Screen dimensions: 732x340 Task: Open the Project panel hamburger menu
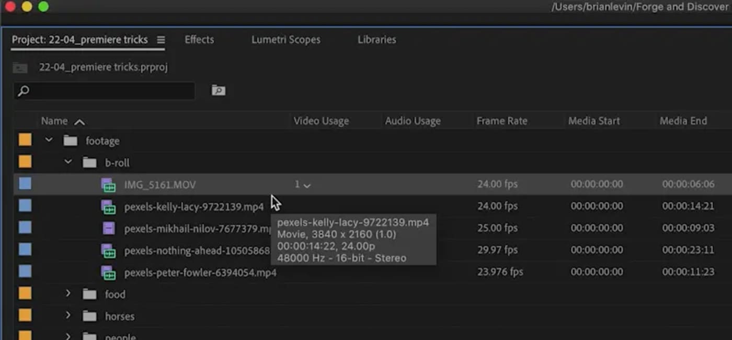pos(161,40)
